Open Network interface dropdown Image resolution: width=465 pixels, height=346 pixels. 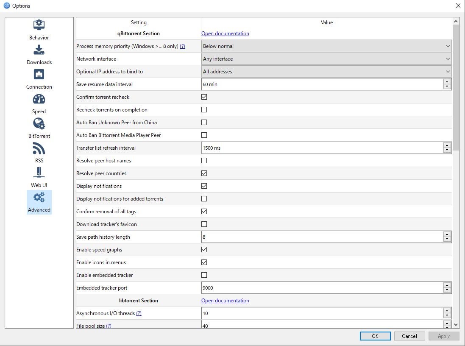(326, 59)
